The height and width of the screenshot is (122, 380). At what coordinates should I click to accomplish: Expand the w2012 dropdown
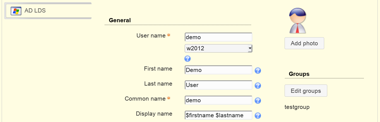coord(218,48)
